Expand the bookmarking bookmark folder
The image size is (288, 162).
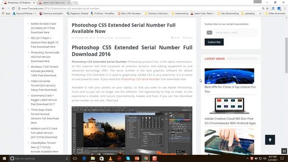tap(180, 13)
